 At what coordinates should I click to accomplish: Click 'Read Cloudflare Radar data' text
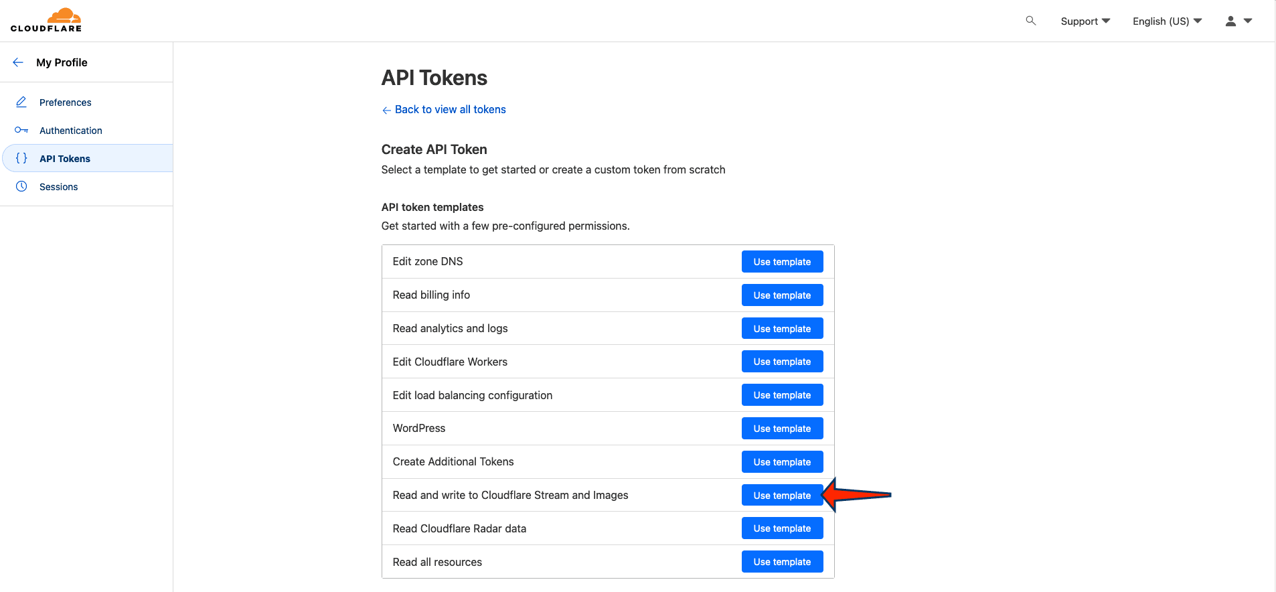coord(459,528)
